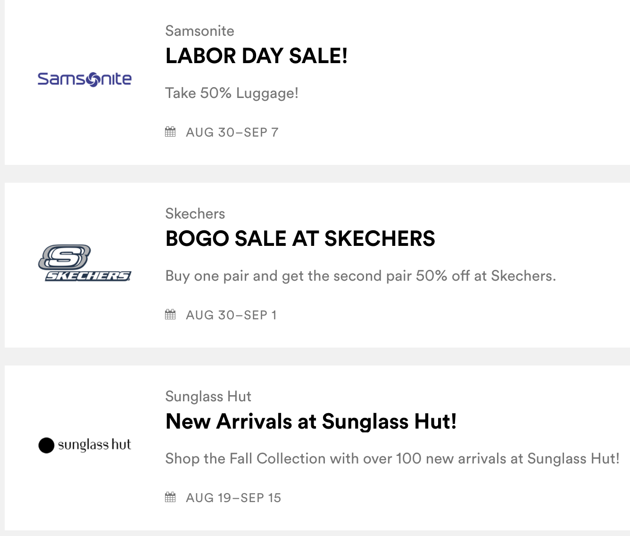630x536 pixels.
Task: Open the BOGO SALE AT SKECHERS offer
Action: [300, 239]
